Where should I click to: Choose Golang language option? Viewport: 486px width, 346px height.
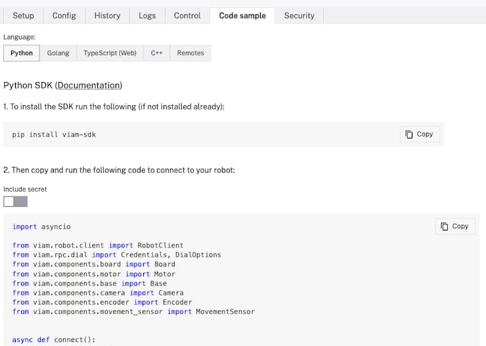coord(58,53)
